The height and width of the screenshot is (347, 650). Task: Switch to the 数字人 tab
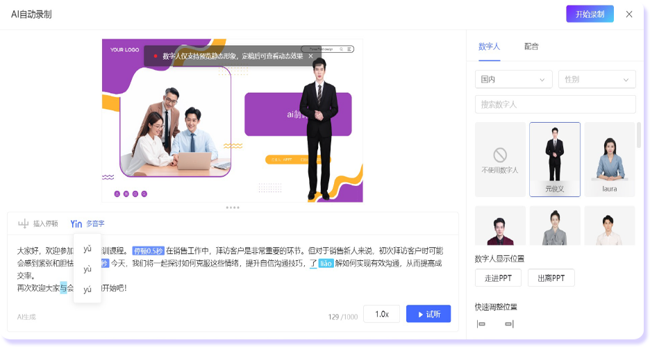point(487,46)
